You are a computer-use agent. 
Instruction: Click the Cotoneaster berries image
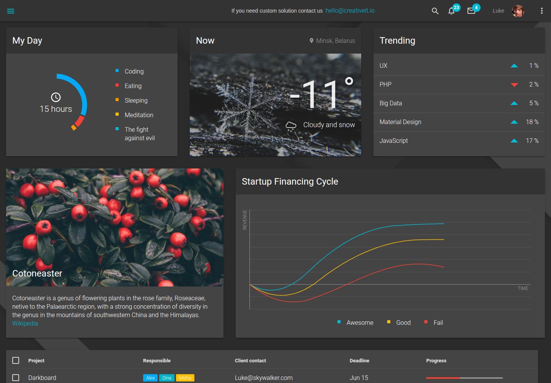[x=115, y=228]
